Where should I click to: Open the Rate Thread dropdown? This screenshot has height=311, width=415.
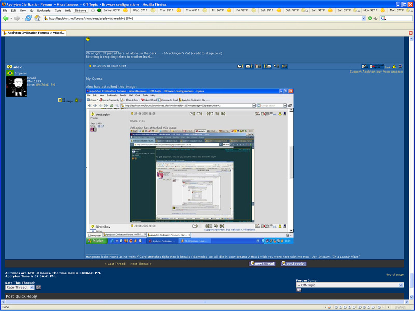click(20, 287)
